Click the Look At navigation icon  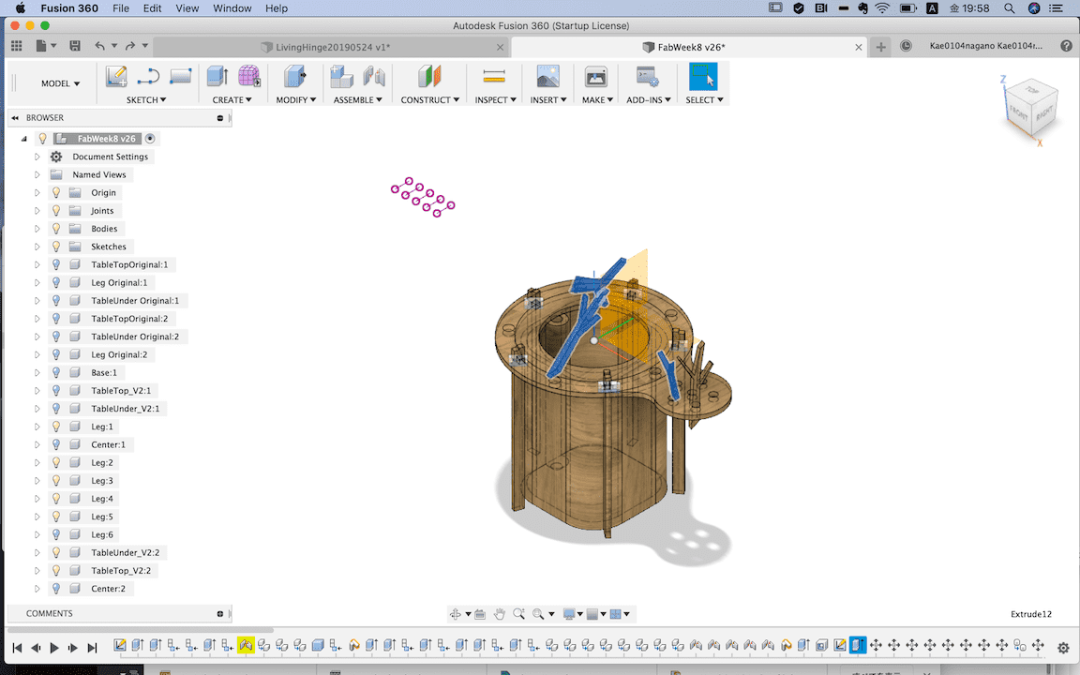click(480, 614)
